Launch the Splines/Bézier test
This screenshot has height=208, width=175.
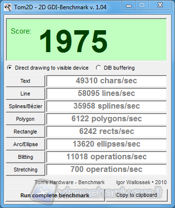[x=25, y=106]
